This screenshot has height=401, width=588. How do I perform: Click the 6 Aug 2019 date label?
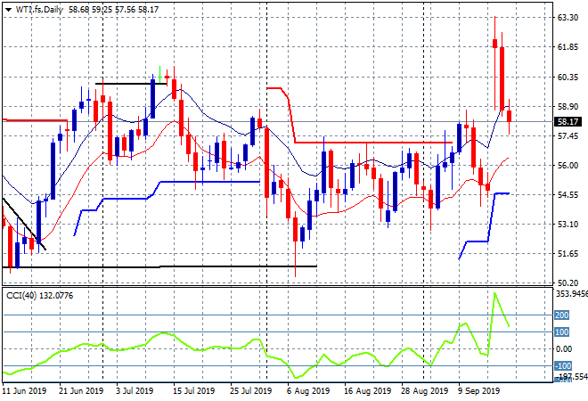click(x=308, y=391)
